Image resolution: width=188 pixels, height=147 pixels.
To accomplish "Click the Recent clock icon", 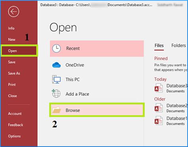I will click(56, 48).
